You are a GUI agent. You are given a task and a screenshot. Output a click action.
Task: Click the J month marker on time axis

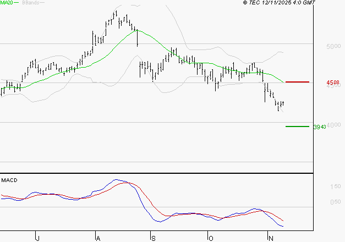tap(38, 239)
